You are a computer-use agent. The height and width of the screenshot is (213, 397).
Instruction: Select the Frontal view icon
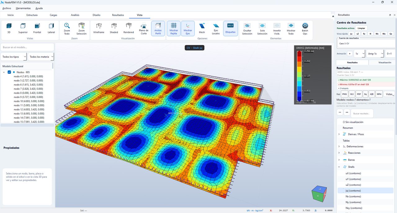[37, 28]
